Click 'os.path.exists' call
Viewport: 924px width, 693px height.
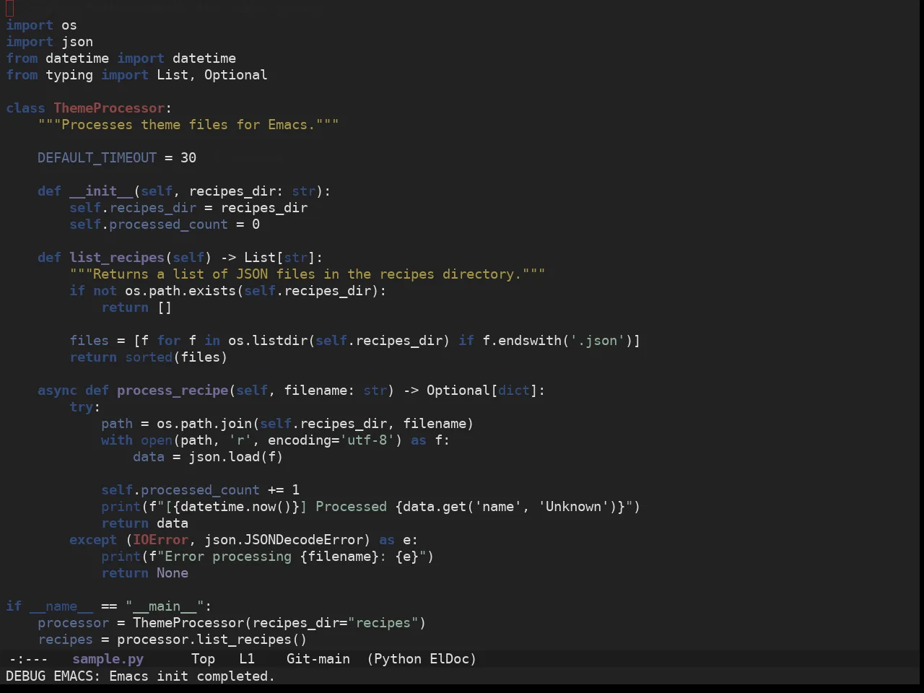coord(180,291)
